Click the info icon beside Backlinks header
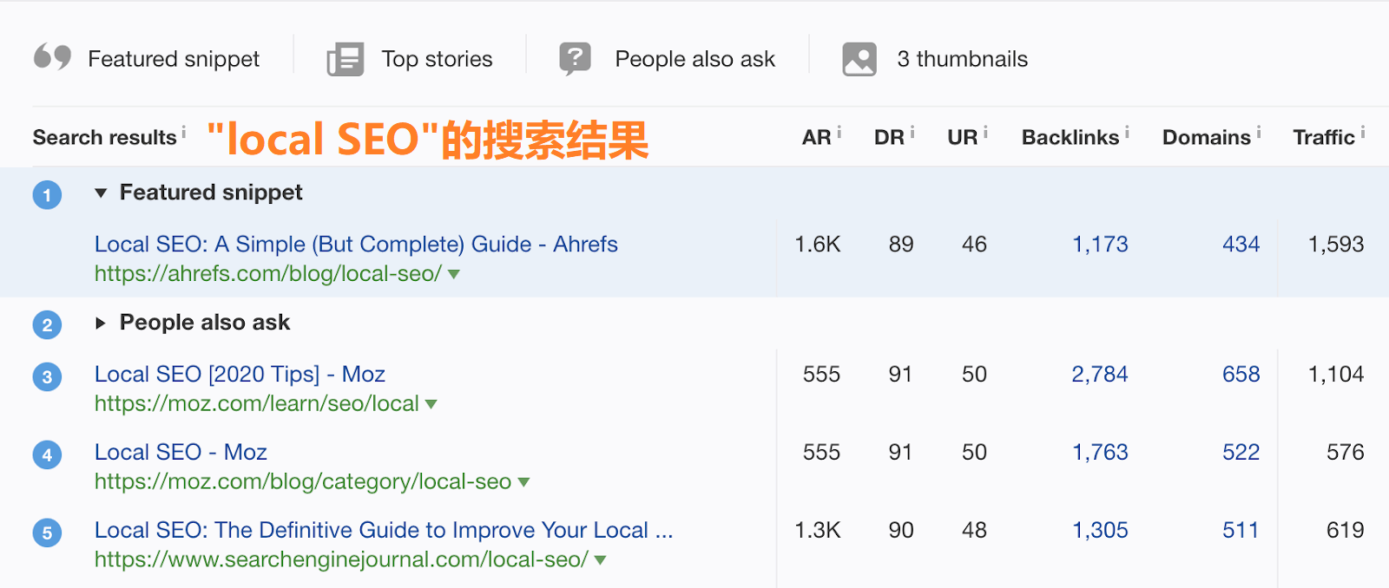The image size is (1389, 588). 1128,130
